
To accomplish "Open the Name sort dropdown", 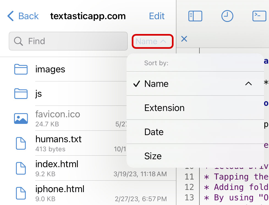I will 152,41.
